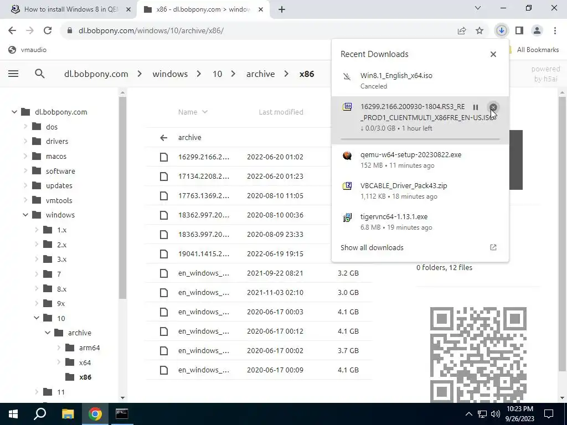
Task: Collapse dl.bobpony.com tree root
Action: point(14,112)
